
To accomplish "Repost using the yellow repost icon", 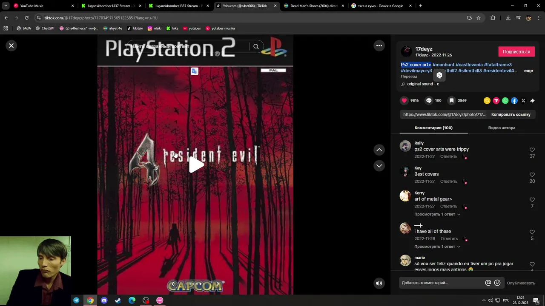I will [487, 101].
